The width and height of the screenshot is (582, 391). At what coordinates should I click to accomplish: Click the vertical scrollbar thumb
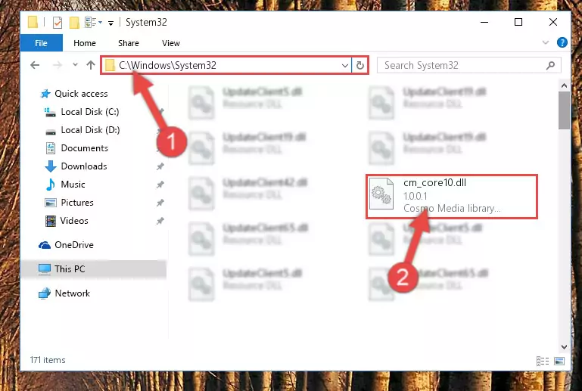coord(564,110)
